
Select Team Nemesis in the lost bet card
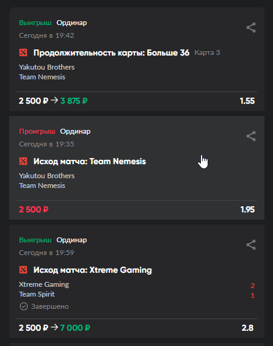point(42,186)
